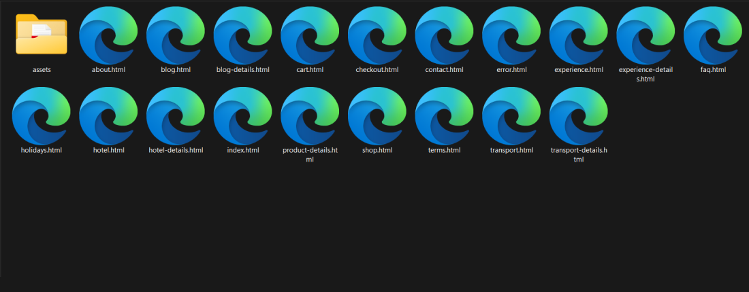Click the 'error.html' file name text
The height and width of the screenshot is (292, 749).
click(x=511, y=70)
